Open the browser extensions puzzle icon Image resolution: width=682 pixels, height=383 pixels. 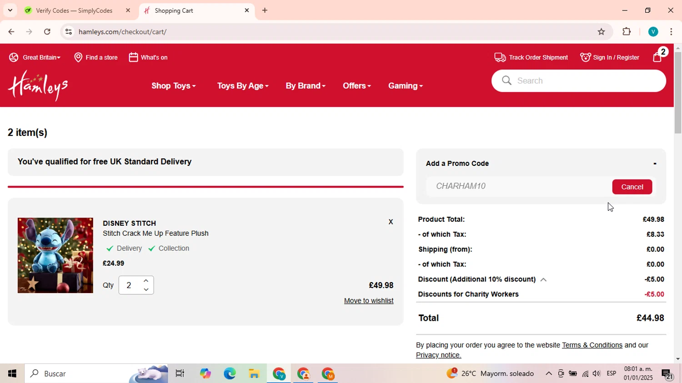click(x=627, y=32)
